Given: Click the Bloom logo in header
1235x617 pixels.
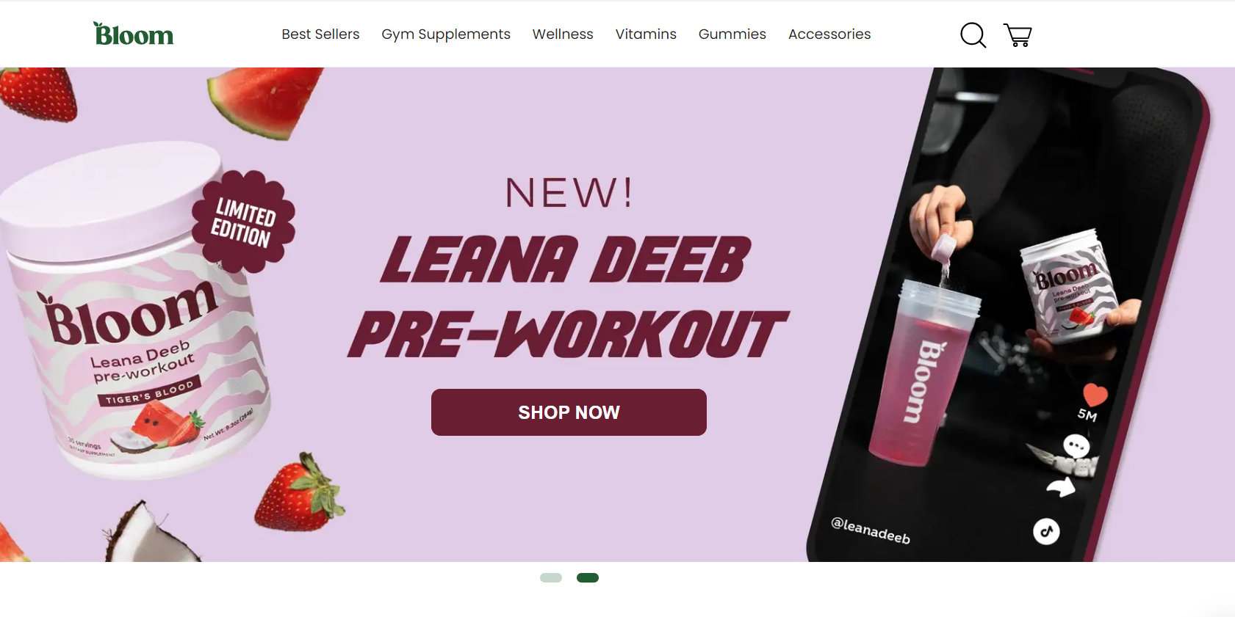Looking at the screenshot, I should [x=133, y=34].
